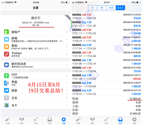Open the Chat and Messages thumb icon
This screenshot has height=125, width=142.
point(6,65)
